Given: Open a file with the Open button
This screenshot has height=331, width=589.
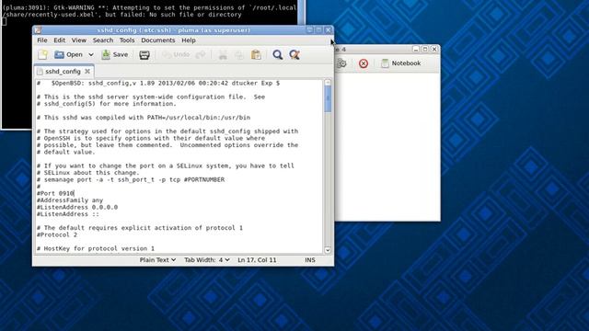Looking at the screenshot, I should [68, 55].
